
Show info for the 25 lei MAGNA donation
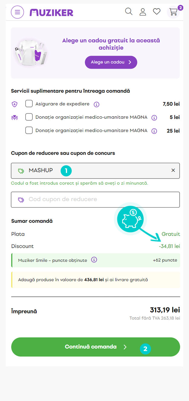coord(154,131)
